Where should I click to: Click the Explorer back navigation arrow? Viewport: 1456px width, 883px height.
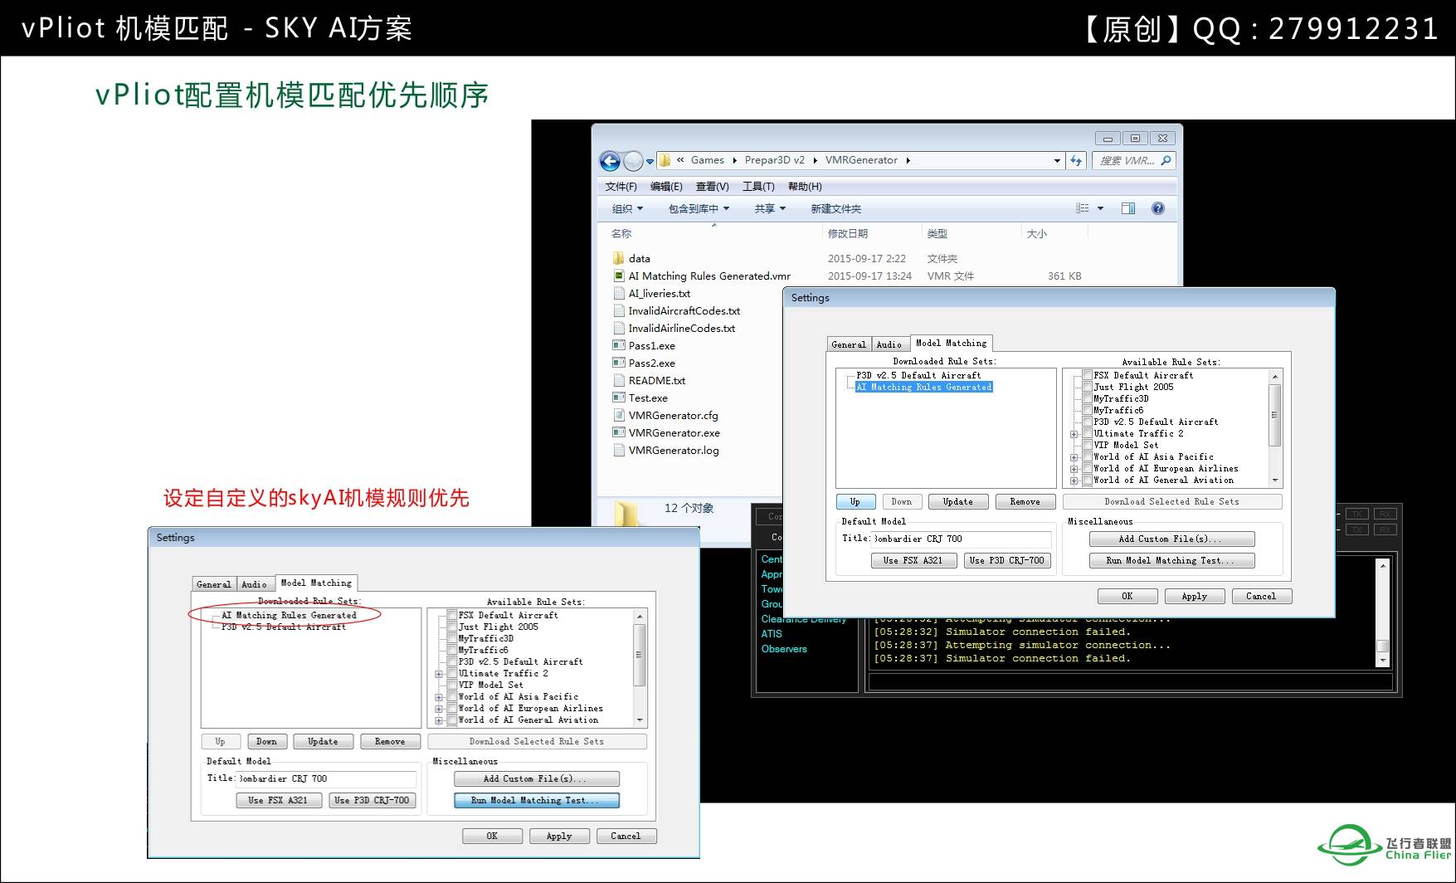(610, 161)
